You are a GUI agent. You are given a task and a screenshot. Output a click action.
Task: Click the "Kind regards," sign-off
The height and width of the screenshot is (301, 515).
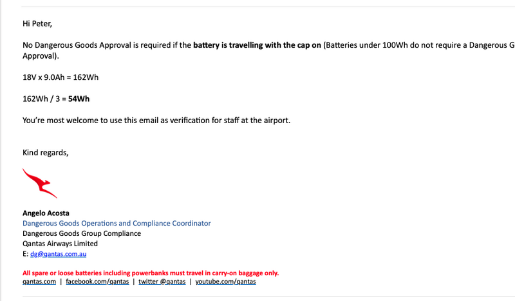[x=45, y=152]
